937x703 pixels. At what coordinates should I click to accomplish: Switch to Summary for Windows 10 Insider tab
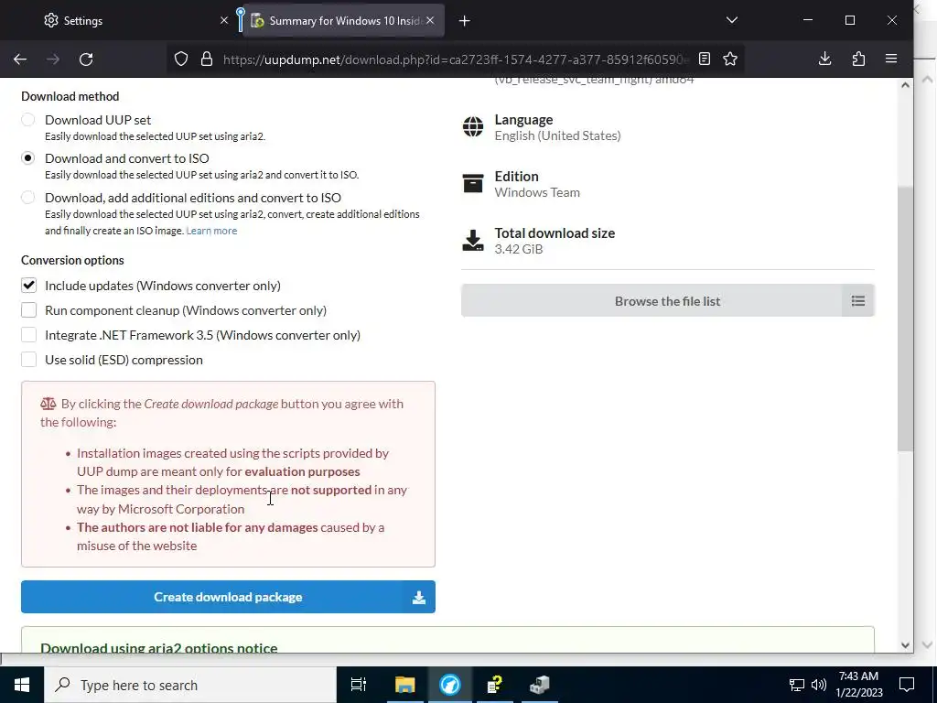click(x=344, y=21)
